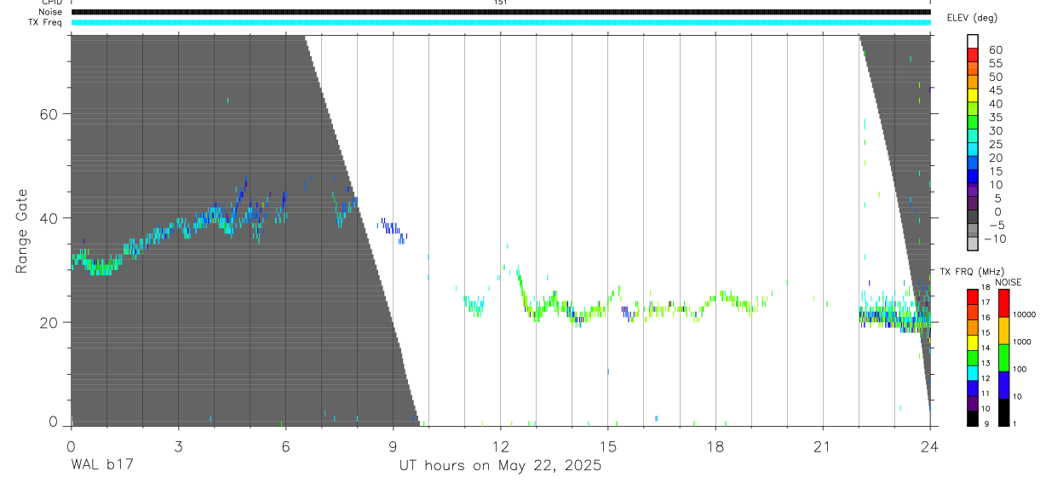Click the 'Range Gate' y-axis title
1046x483 pixels.
pyautogui.click(x=22, y=231)
